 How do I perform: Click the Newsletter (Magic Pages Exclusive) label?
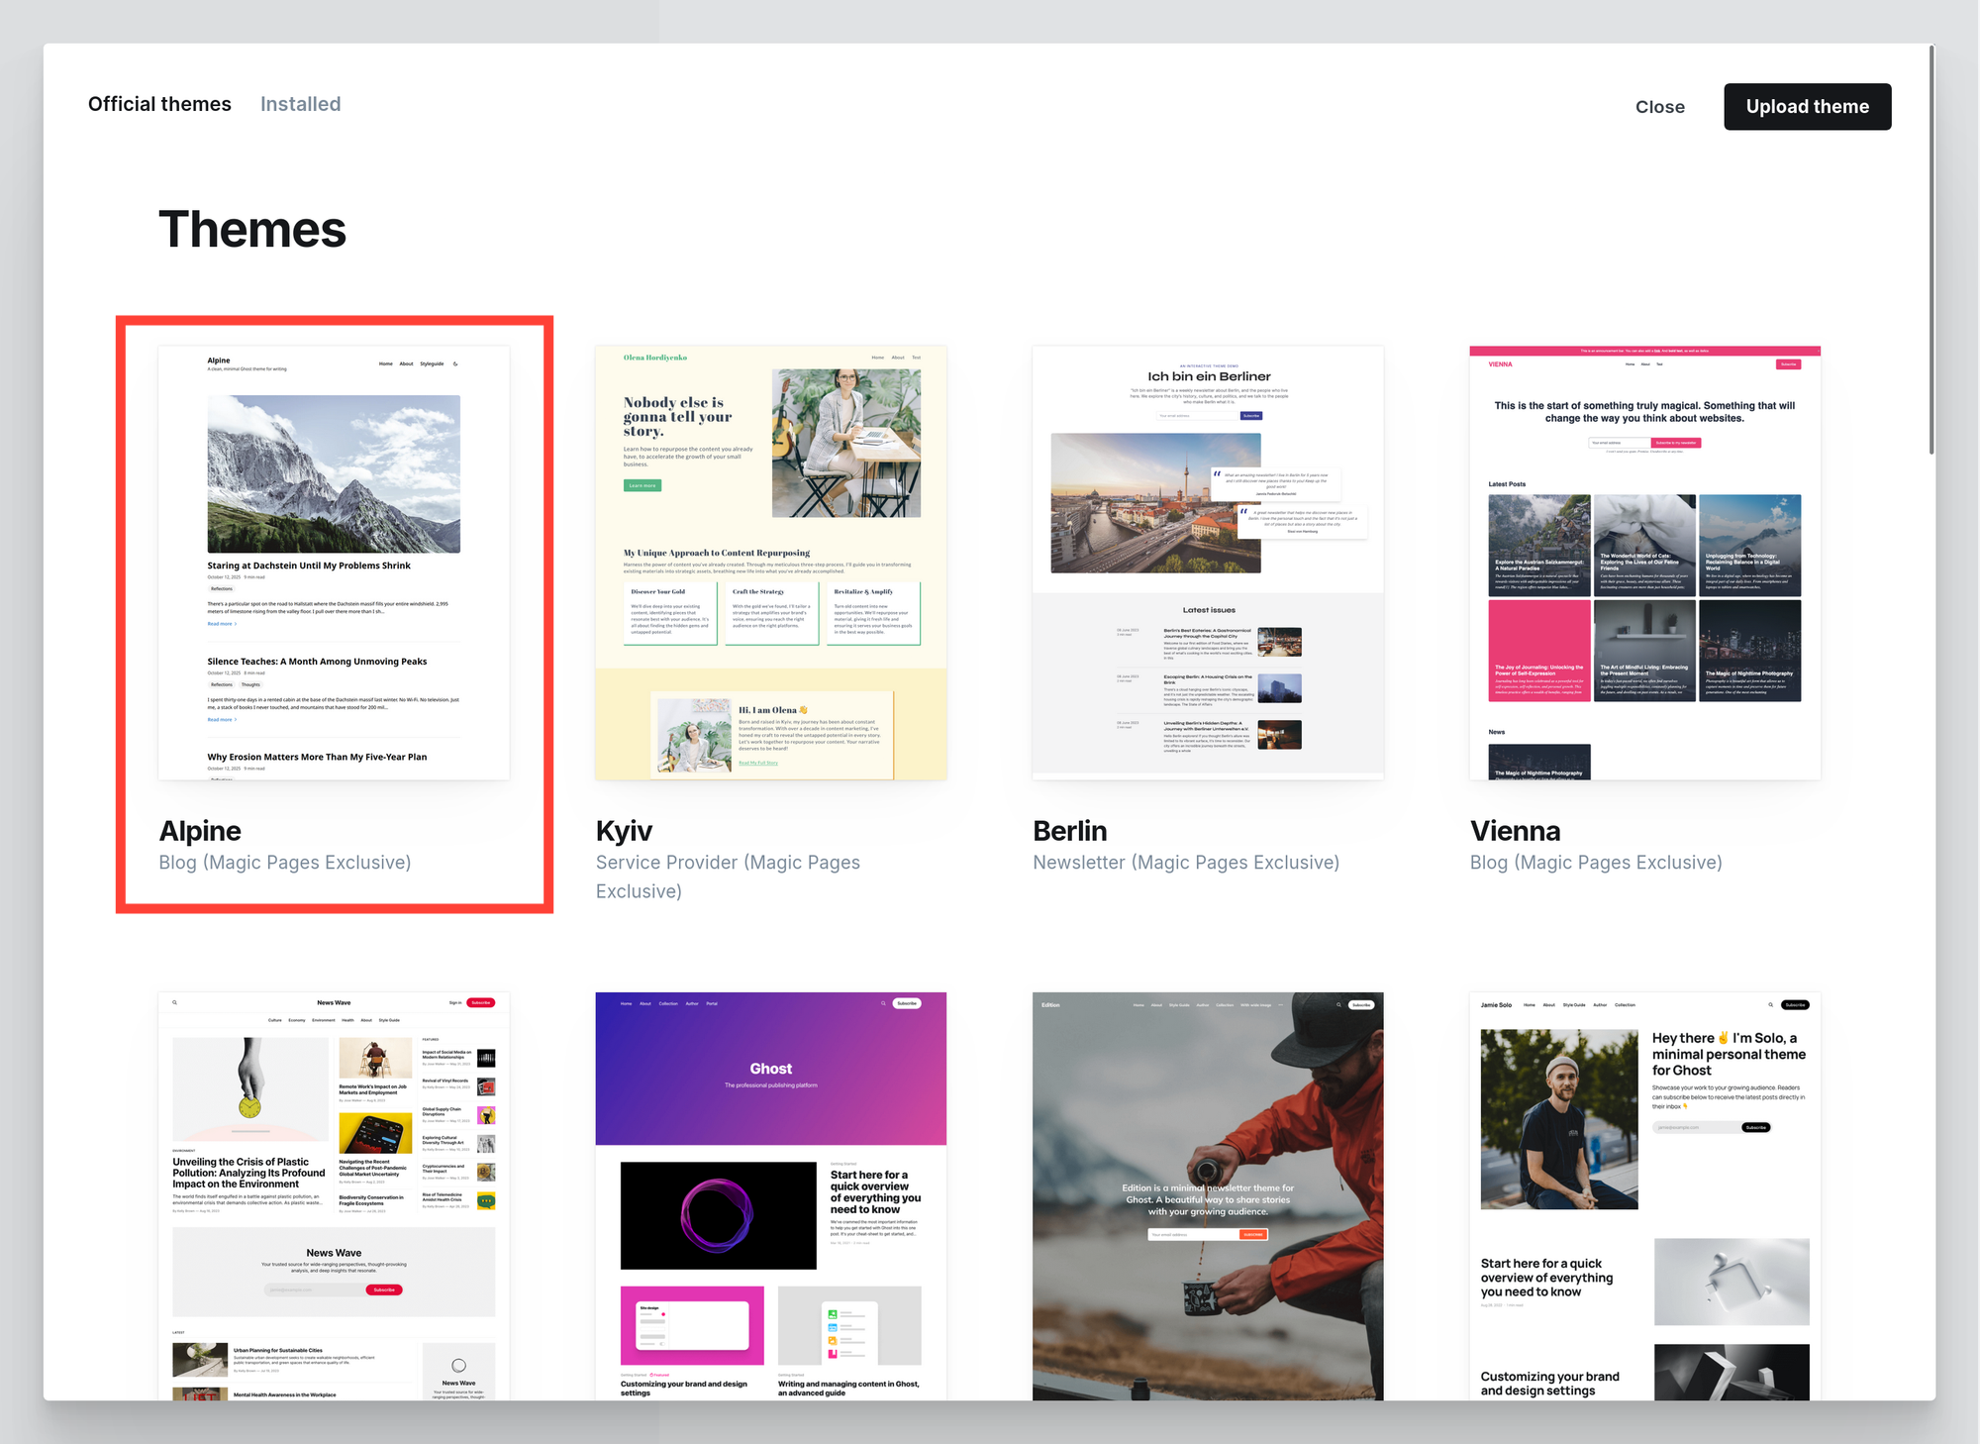tap(1185, 863)
